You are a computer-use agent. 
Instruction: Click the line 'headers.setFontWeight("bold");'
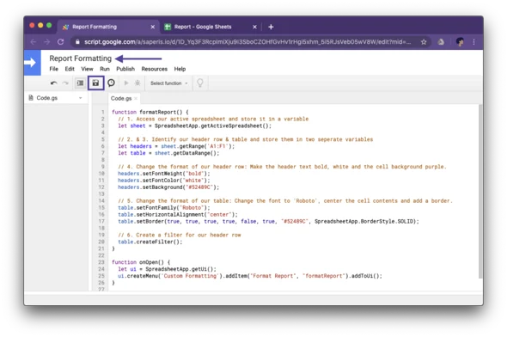(x=164, y=174)
